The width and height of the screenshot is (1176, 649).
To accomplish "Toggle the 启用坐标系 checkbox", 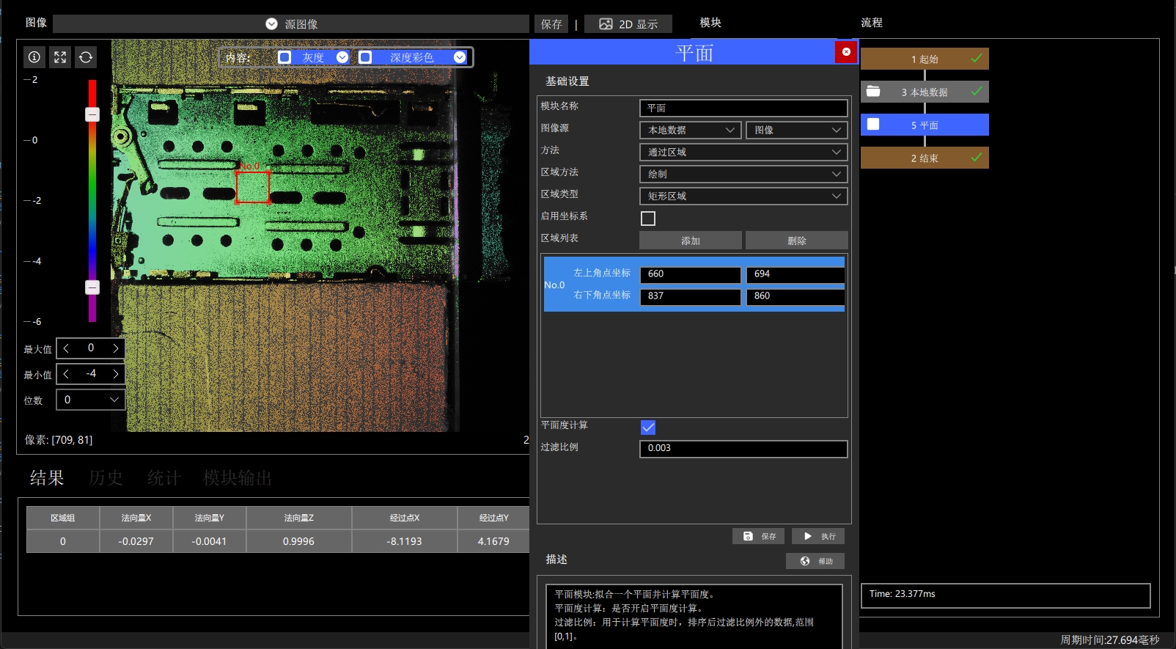I will (648, 219).
